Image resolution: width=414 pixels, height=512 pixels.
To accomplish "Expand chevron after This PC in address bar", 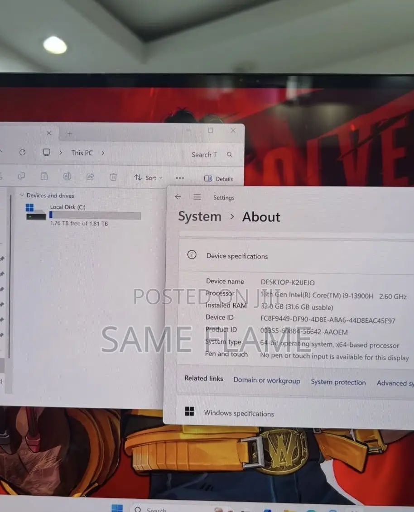I will [103, 153].
